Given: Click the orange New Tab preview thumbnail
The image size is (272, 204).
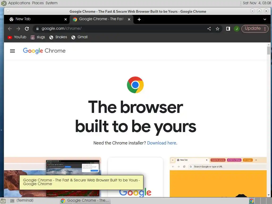Looking at the screenshot, I should pos(218,177).
